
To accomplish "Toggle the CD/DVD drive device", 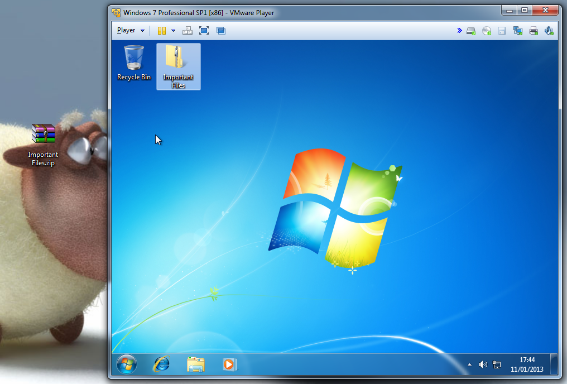I will 487,31.
